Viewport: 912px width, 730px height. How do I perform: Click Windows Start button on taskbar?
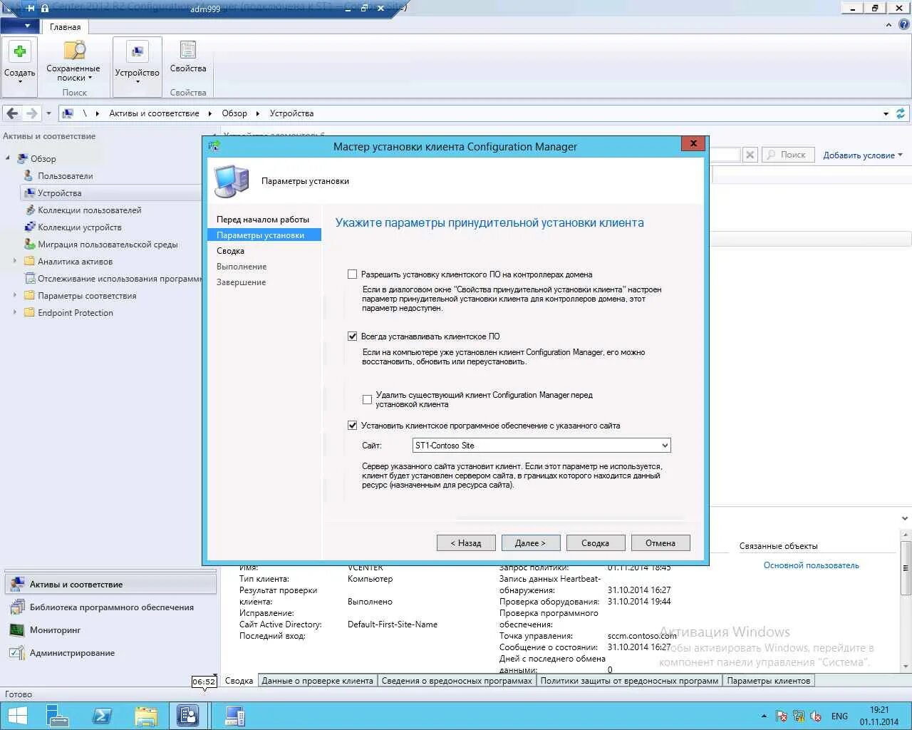pos(18,716)
